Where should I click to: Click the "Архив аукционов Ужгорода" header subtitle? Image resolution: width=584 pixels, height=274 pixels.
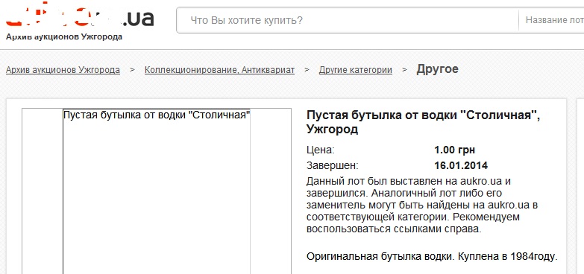pos(64,36)
